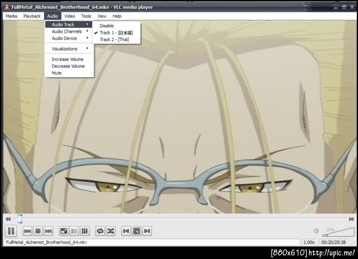Screen dimensions: 358x259
Task: Pause playback with the pause button
Action: 11,231
